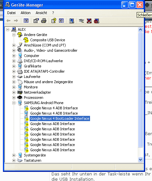Click the mouse icon for Mäuse und andere Zeigegeräte

click(x=20, y=82)
